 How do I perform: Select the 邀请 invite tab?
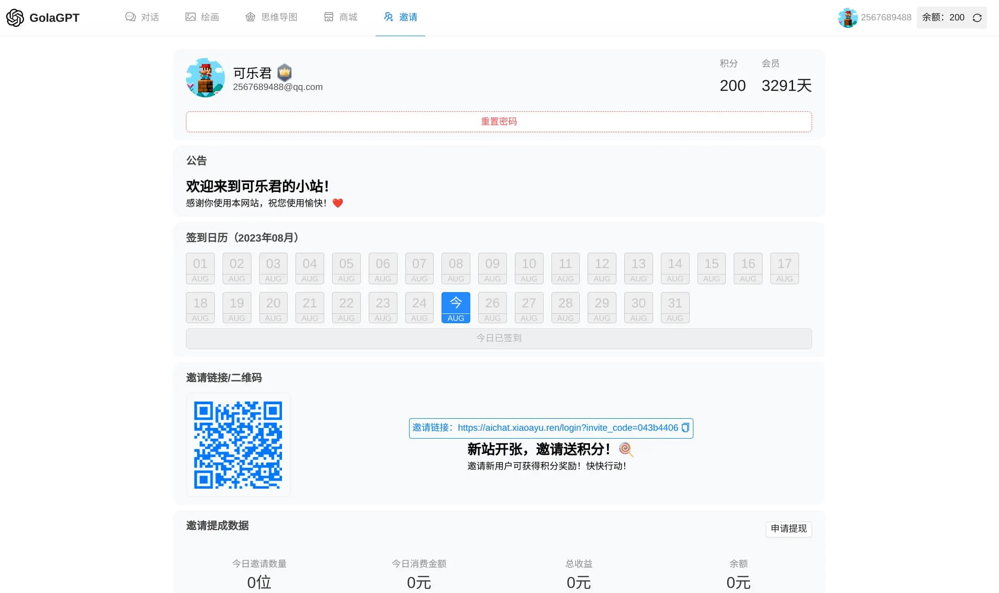401,17
